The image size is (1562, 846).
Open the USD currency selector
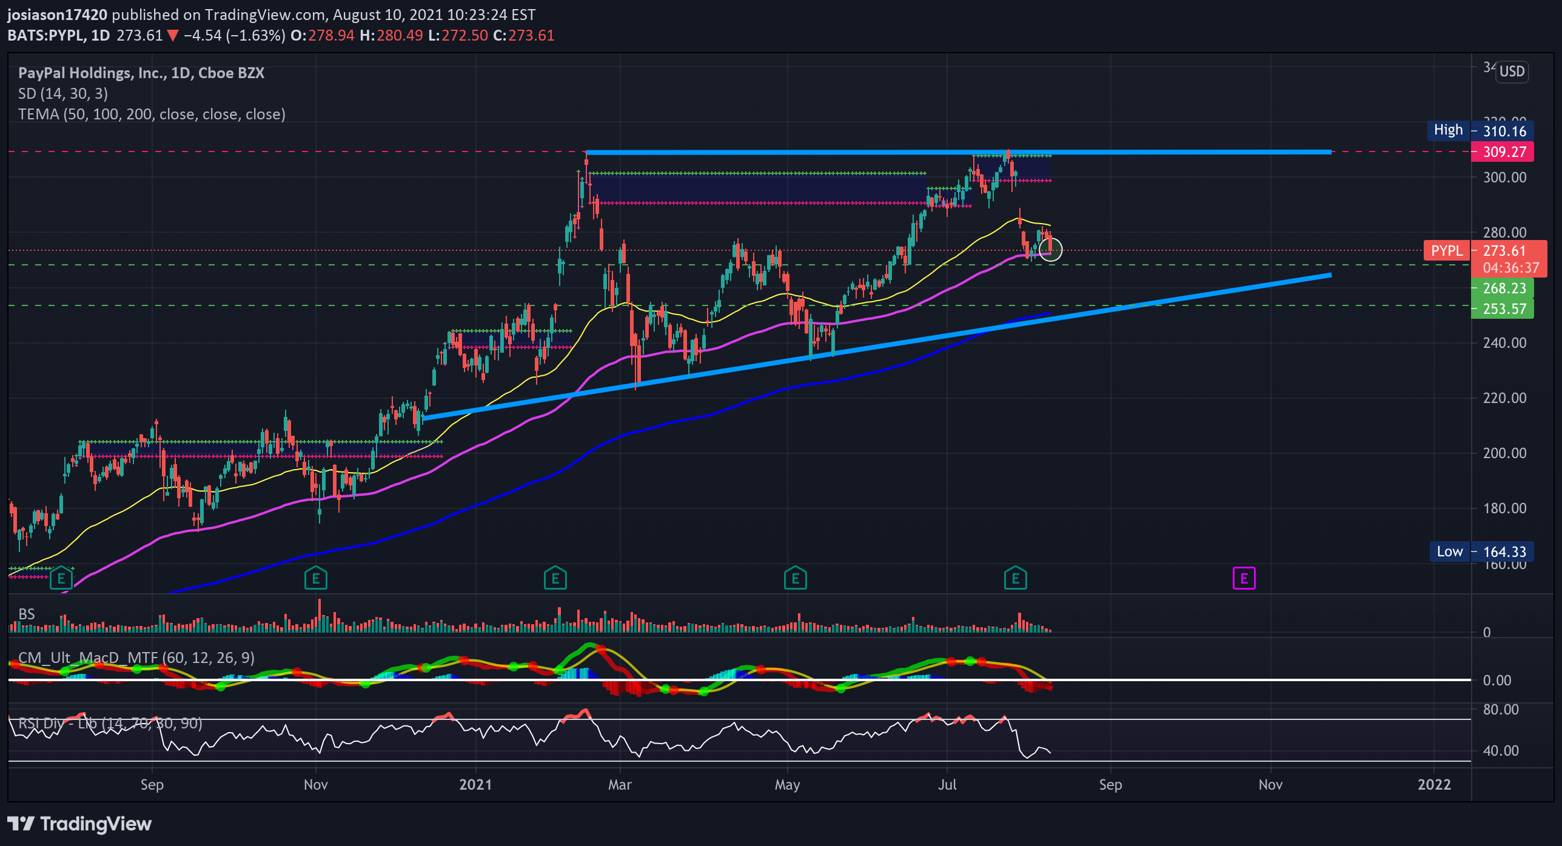tap(1512, 72)
